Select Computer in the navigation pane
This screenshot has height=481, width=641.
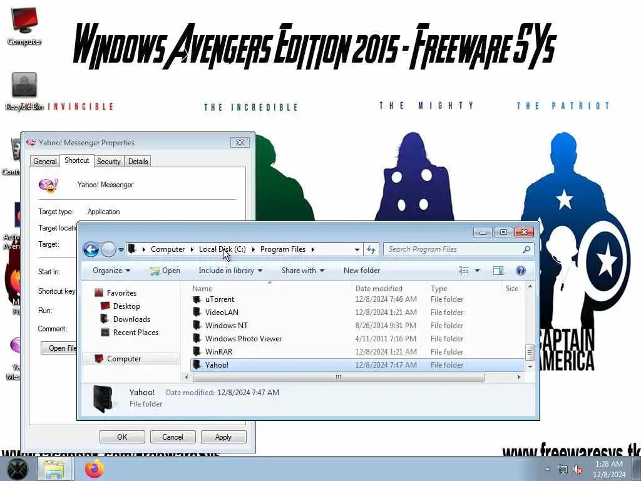pos(124,359)
